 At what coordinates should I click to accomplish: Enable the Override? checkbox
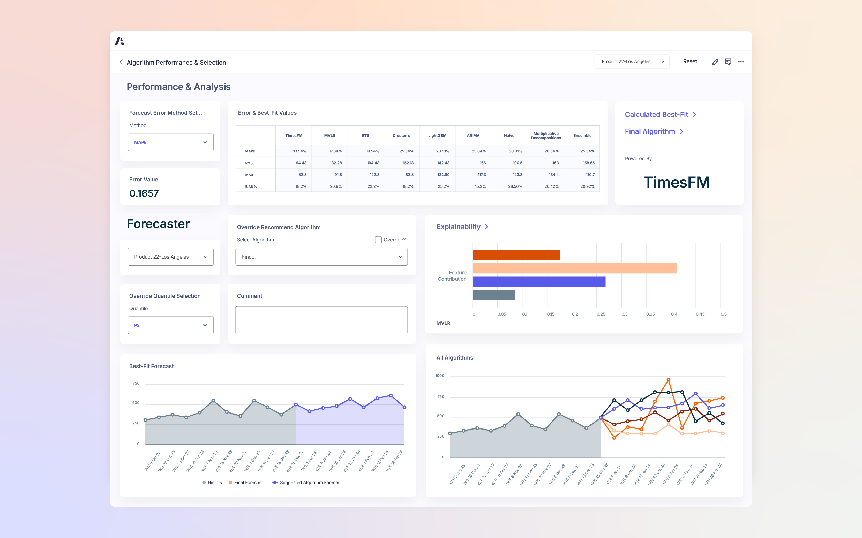point(378,240)
